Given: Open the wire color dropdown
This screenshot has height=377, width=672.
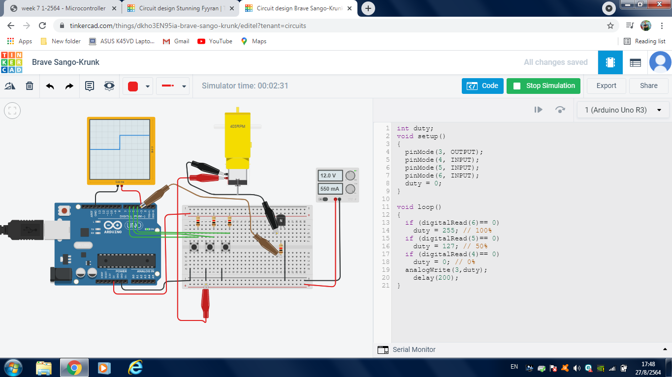Looking at the screenshot, I should (x=138, y=86).
